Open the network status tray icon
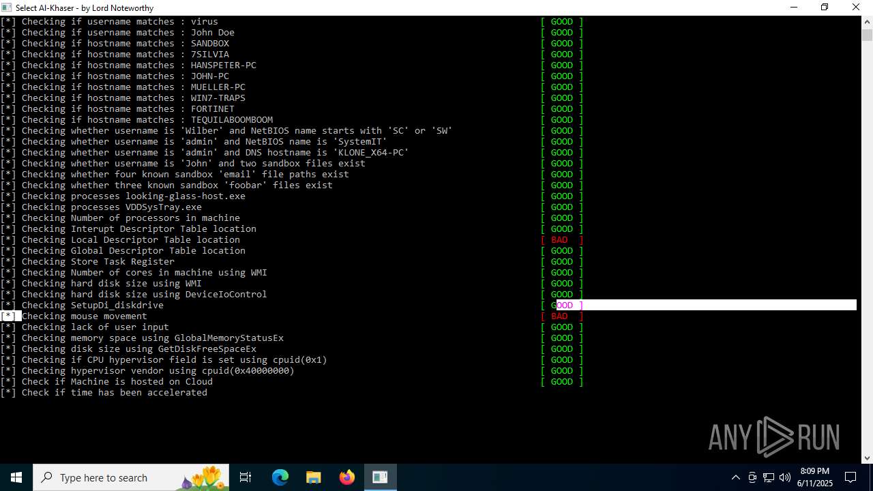Image resolution: width=873 pixels, height=491 pixels. click(x=769, y=477)
